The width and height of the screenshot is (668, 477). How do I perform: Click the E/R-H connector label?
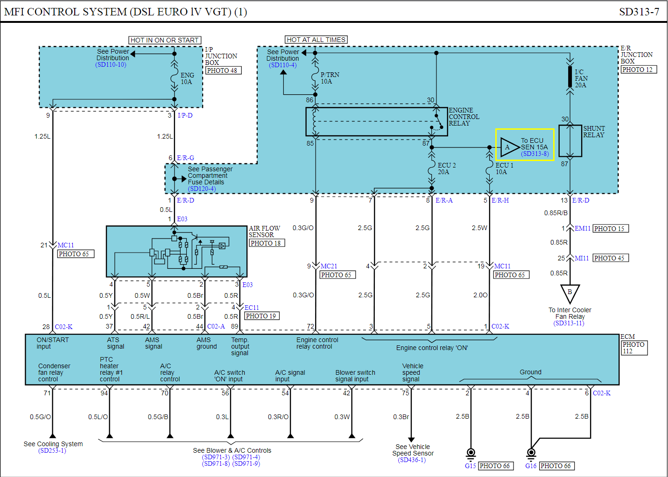click(500, 200)
